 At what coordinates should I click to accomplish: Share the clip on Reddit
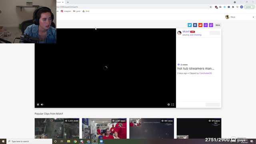[200, 25]
